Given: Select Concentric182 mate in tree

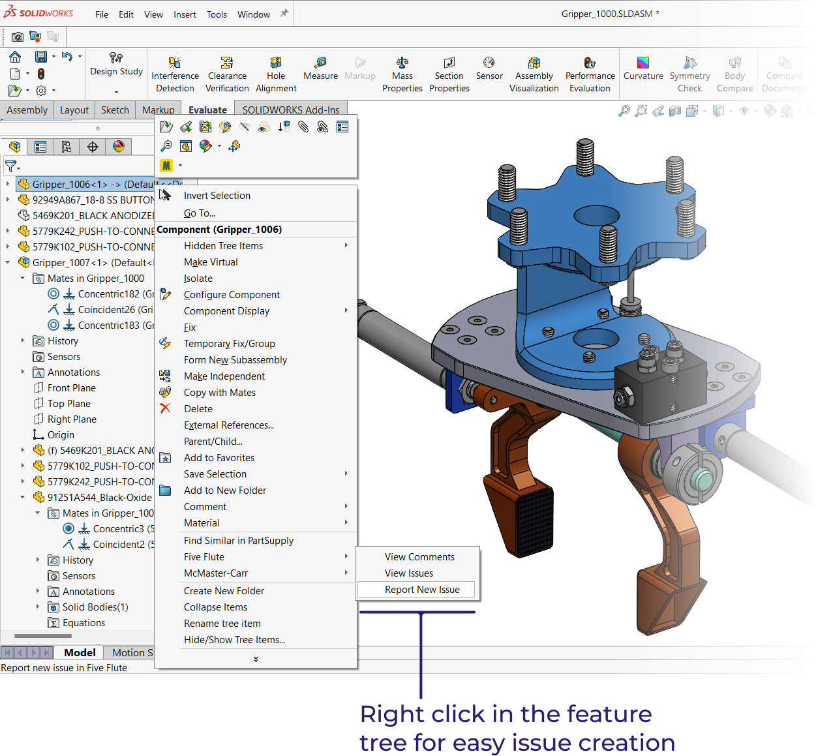Looking at the screenshot, I should click(109, 294).
